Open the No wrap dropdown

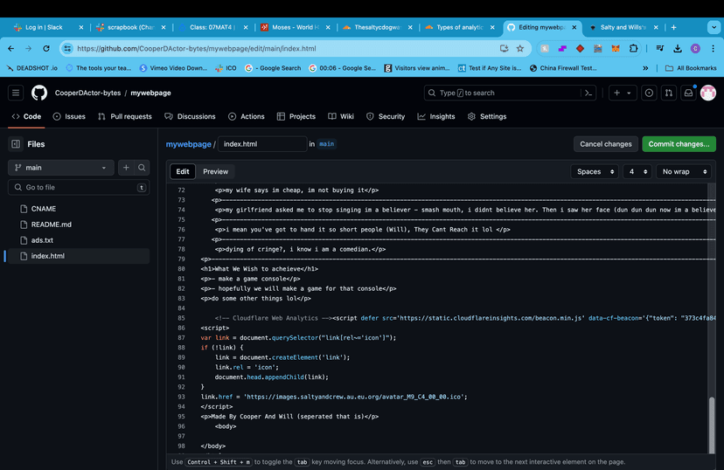685,172
